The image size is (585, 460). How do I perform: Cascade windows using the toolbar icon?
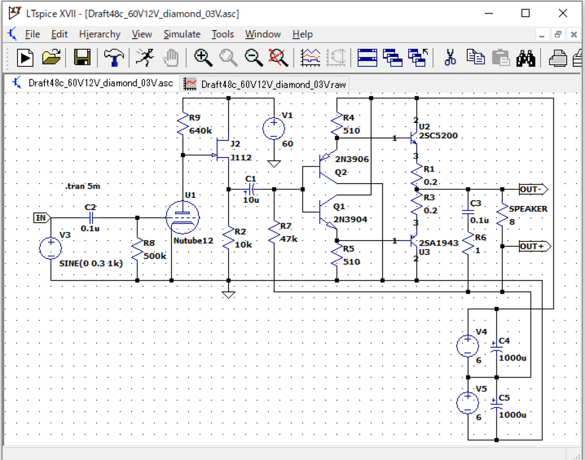[392, 58]
